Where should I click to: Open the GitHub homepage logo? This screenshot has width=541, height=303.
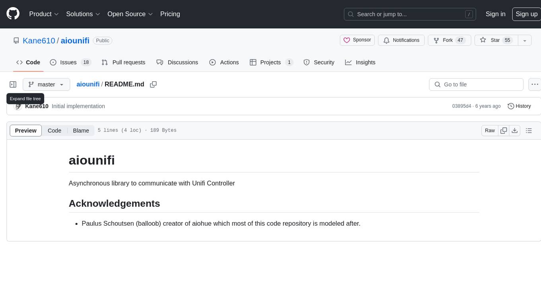13,14
